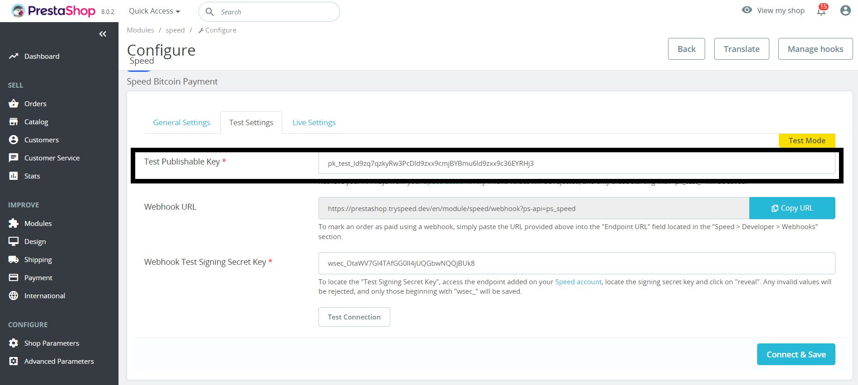The width and height of the screenshot is (858, 385).
Task: Open the Shipping menu item
Action: 38,259
